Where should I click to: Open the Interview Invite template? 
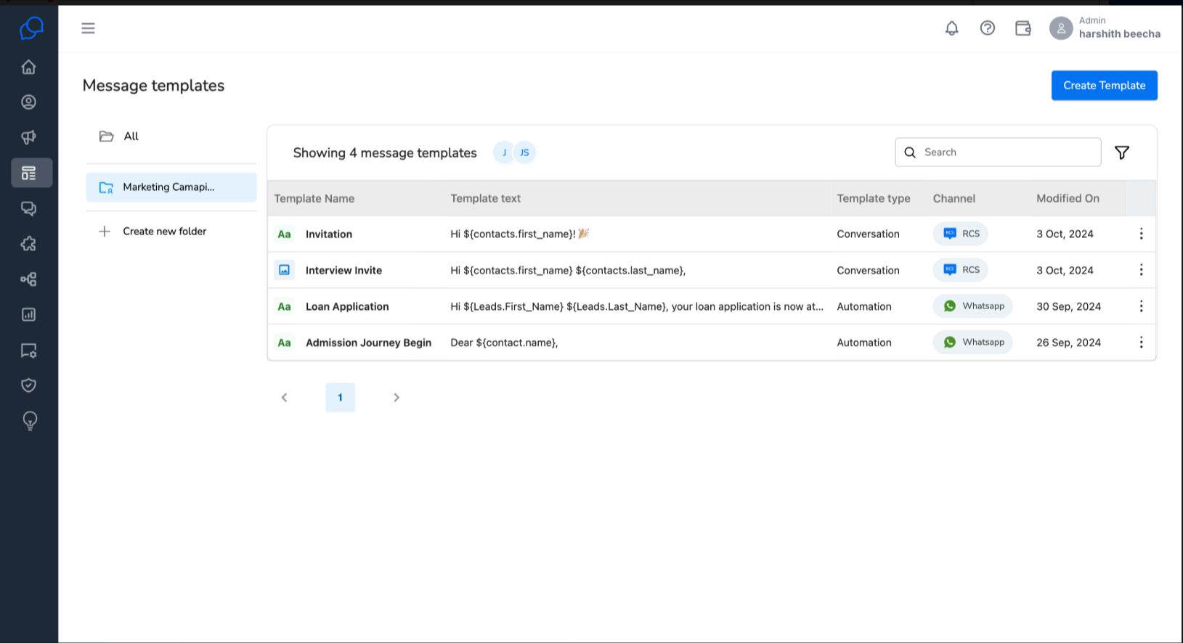pyautogui.click(x=343, y=271)
